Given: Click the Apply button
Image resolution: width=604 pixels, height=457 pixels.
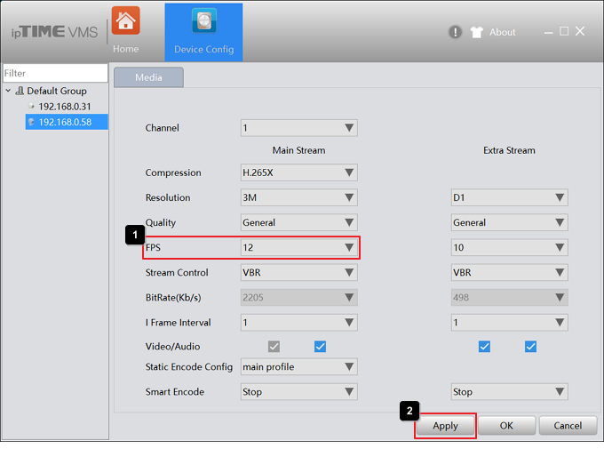Looking at the screenshot, I should 445,426.
